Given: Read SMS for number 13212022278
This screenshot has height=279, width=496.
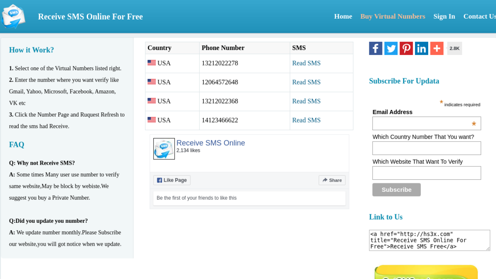Looking at the screenshot, I should [306, 63].
